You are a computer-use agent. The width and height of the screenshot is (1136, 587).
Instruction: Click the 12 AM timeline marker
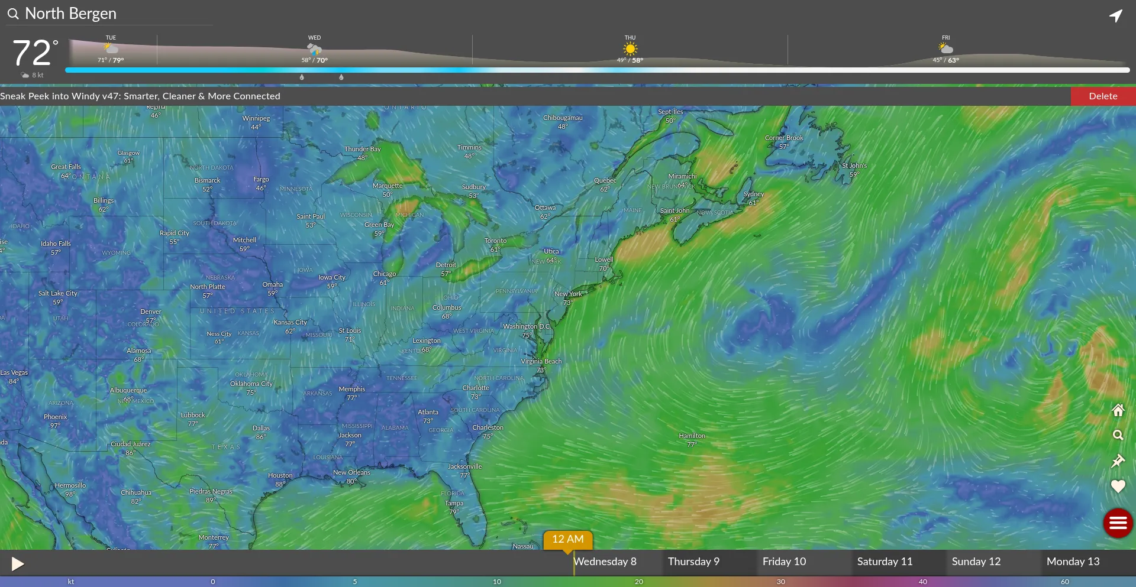pos(567,539)
